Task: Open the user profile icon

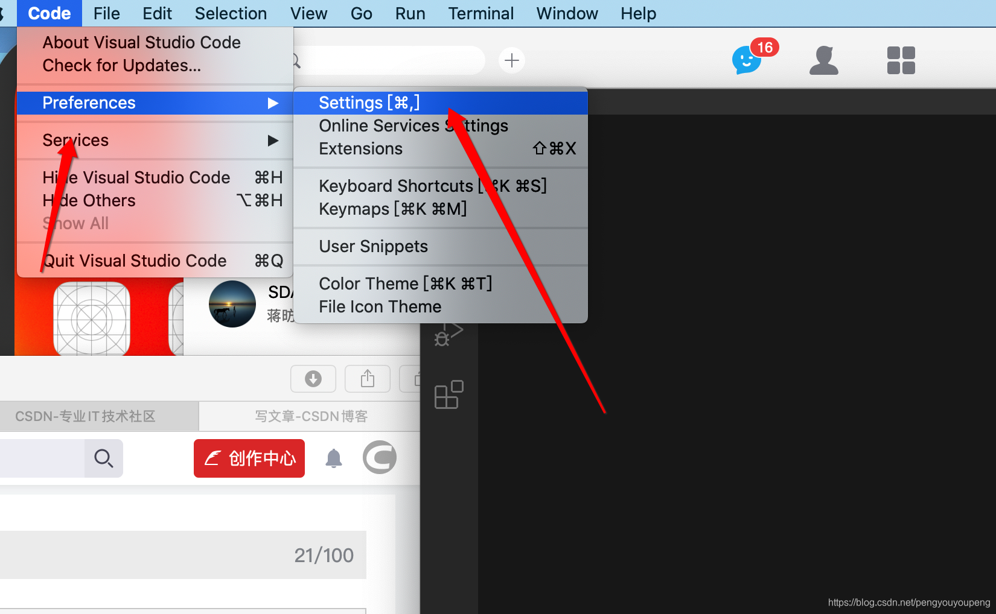Action: click(824, 60)
